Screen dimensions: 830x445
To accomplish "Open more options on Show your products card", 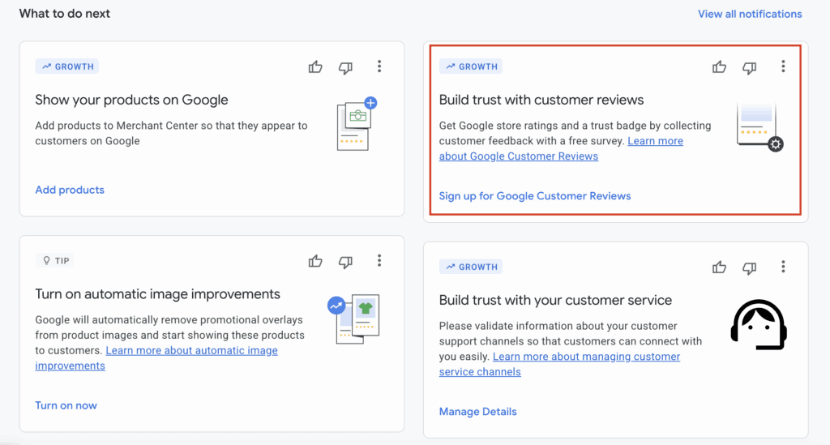I will [x=379, y=66].
